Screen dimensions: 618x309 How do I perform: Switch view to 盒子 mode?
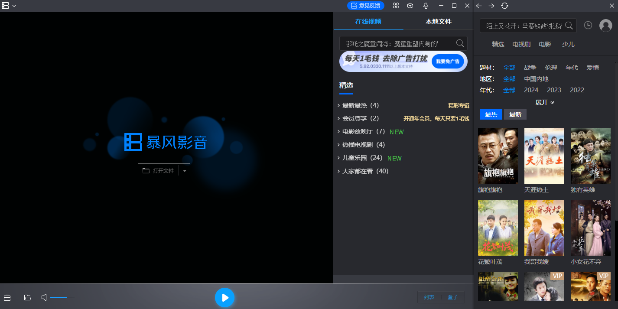453,297
